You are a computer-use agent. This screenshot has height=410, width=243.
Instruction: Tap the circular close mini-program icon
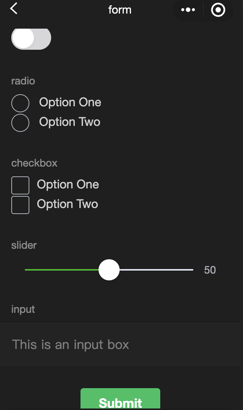(218, 10)
